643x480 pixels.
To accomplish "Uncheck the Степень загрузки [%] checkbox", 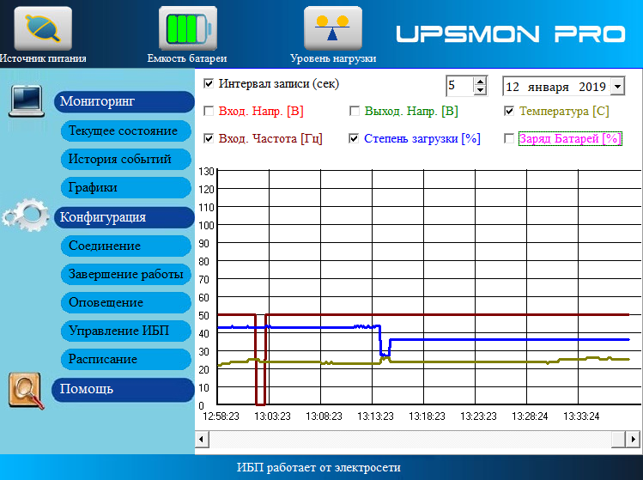I will pos(354,138).
